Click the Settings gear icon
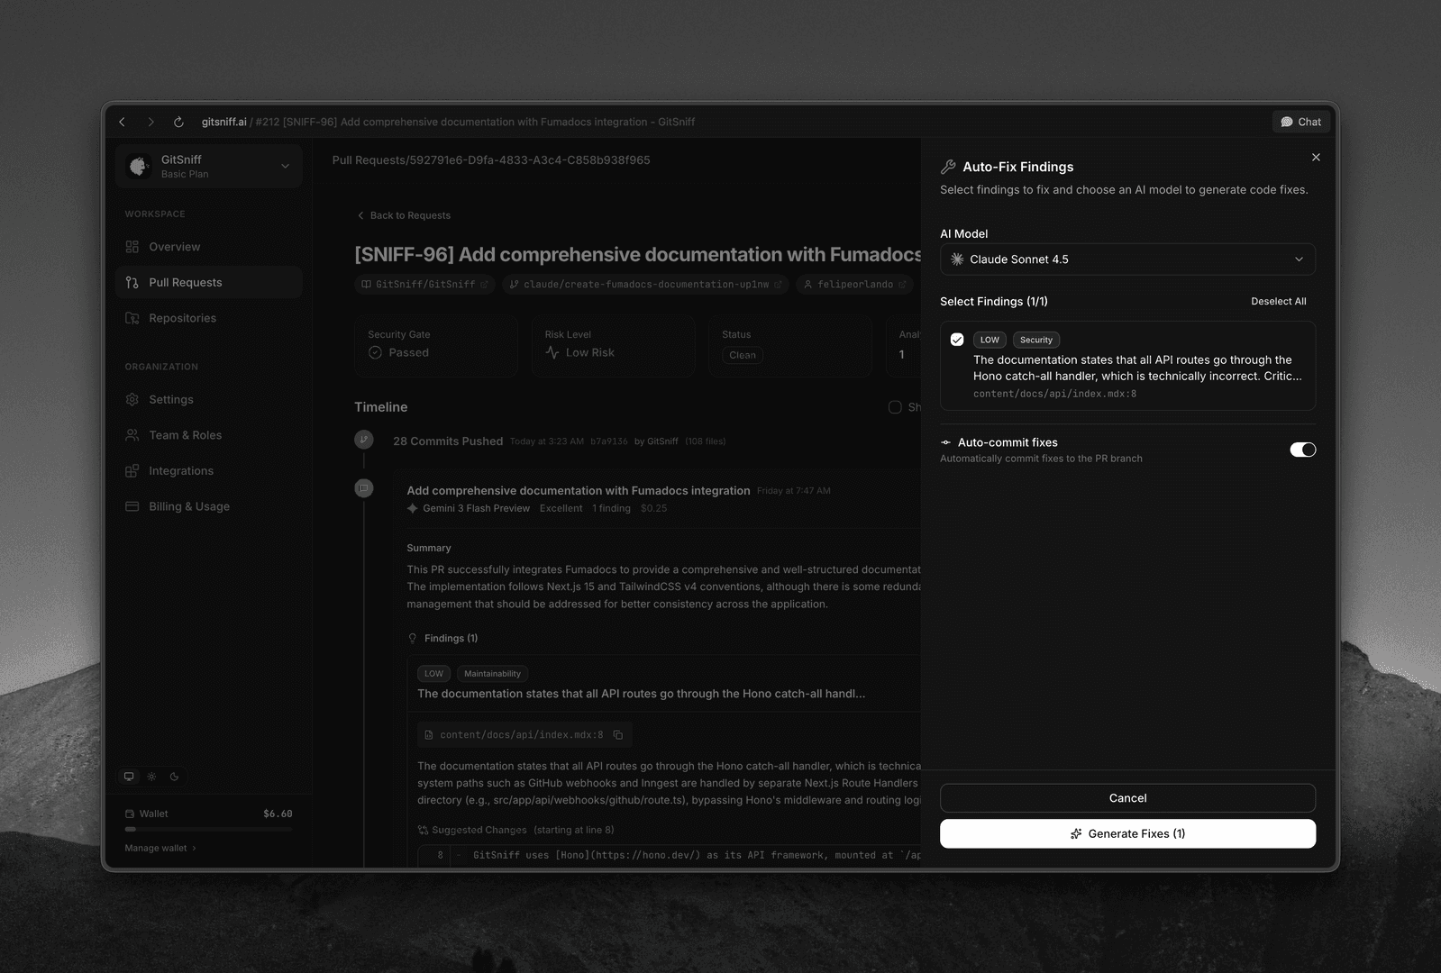This screenshot has height=973, width=1441. pyautogui.click(x=132, y=399)
